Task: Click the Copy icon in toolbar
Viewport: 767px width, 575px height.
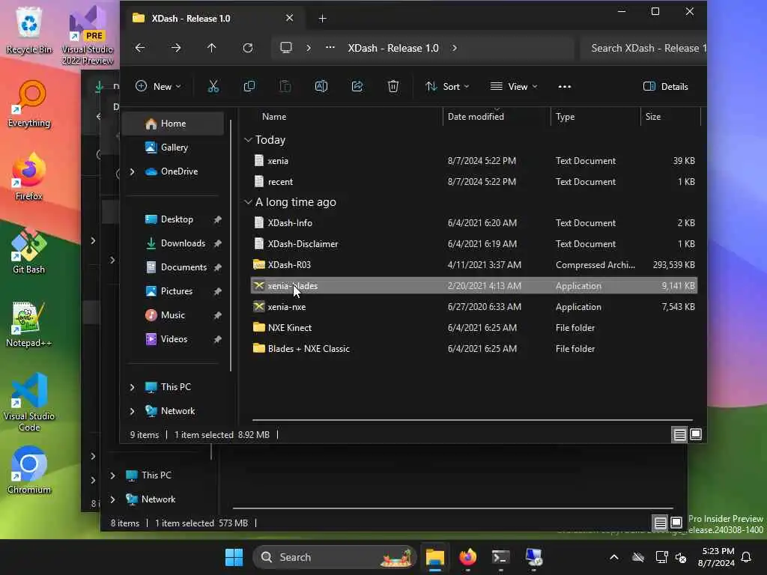Action: [249, 87]
